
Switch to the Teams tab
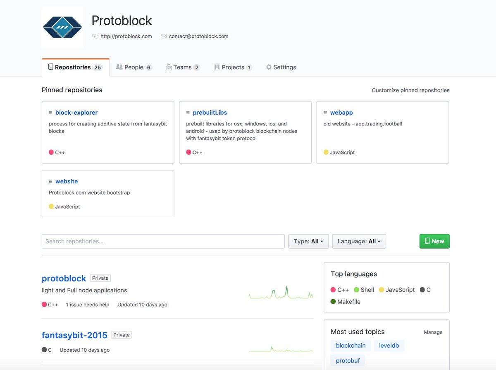pyautogui.click(x=183, y=67)
